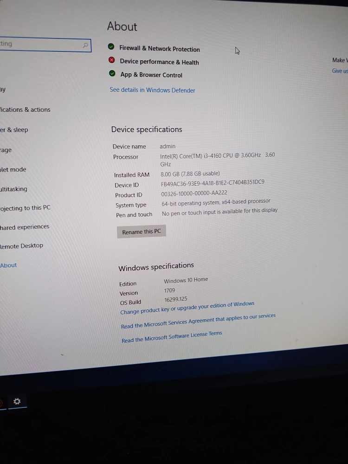348x464 pixels.
Task: Open Change product key or upgrade edition link
Action: tap(187, 308)
